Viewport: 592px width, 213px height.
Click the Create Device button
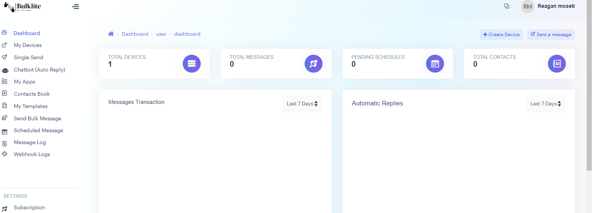(x=501, y=35)
